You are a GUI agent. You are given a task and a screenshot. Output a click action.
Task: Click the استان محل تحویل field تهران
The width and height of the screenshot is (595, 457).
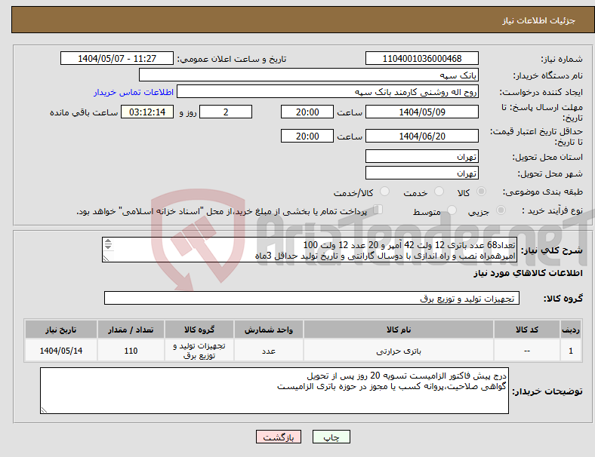tap(422, 157)
